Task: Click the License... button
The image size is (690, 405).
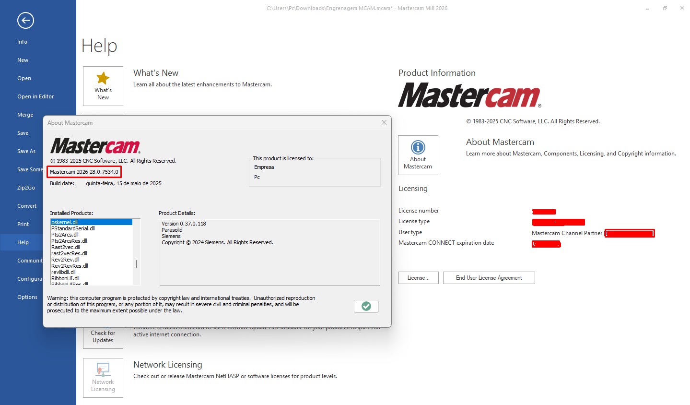Action: (x=418, y=278)
